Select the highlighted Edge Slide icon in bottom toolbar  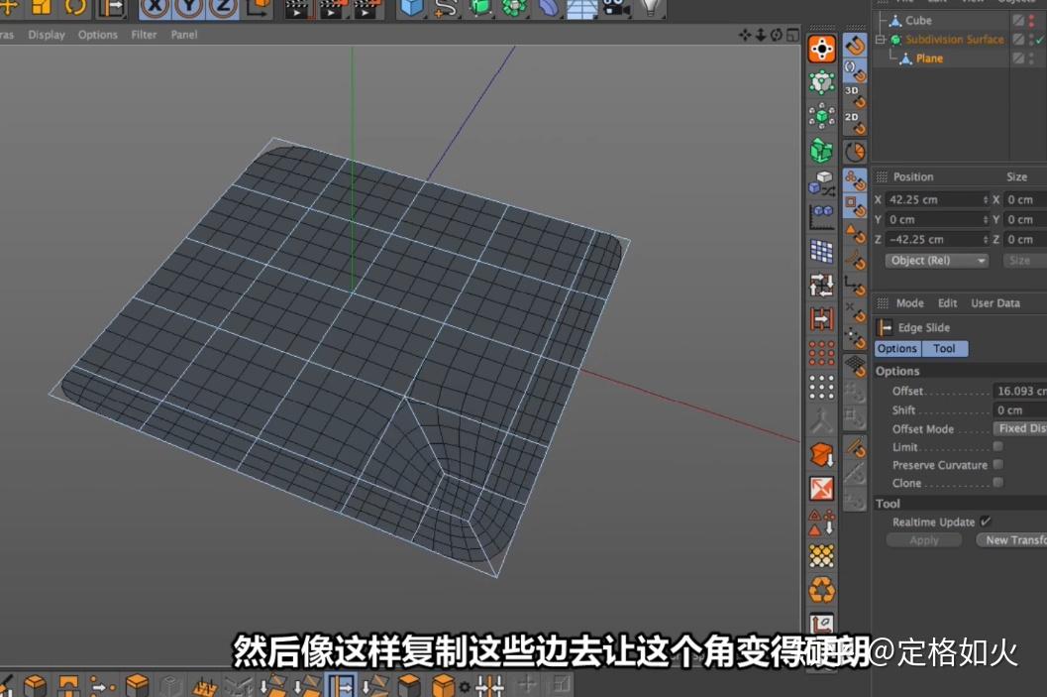[x=343, y=684]
